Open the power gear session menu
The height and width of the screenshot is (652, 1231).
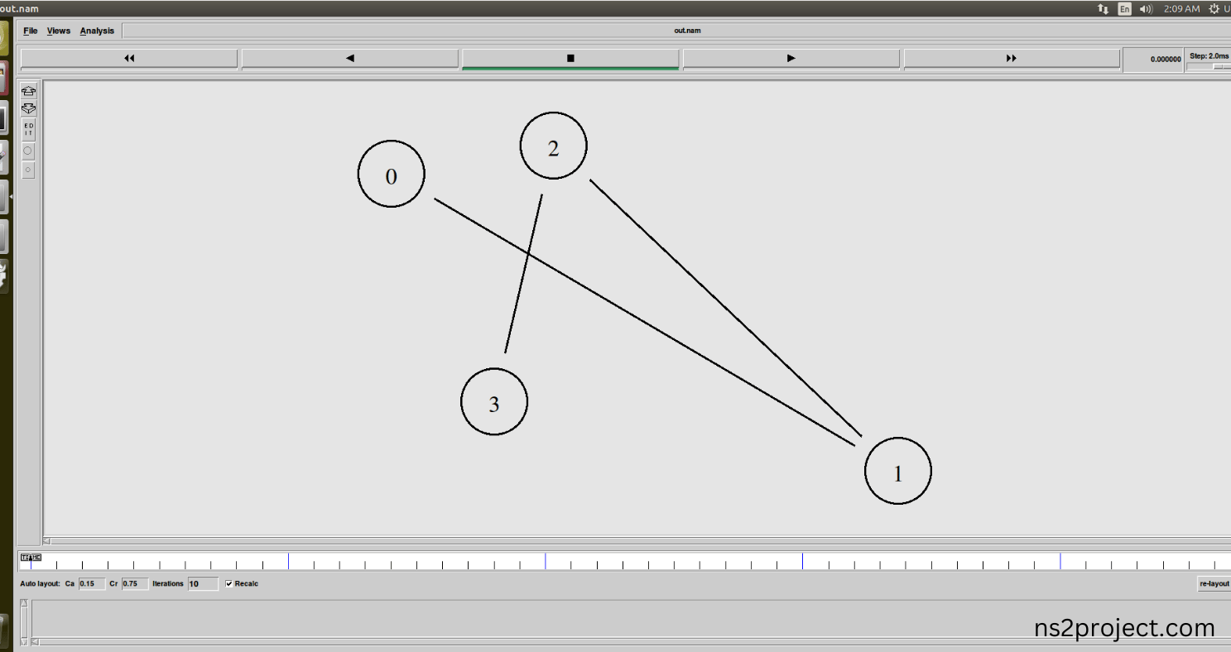[1214, 9]
